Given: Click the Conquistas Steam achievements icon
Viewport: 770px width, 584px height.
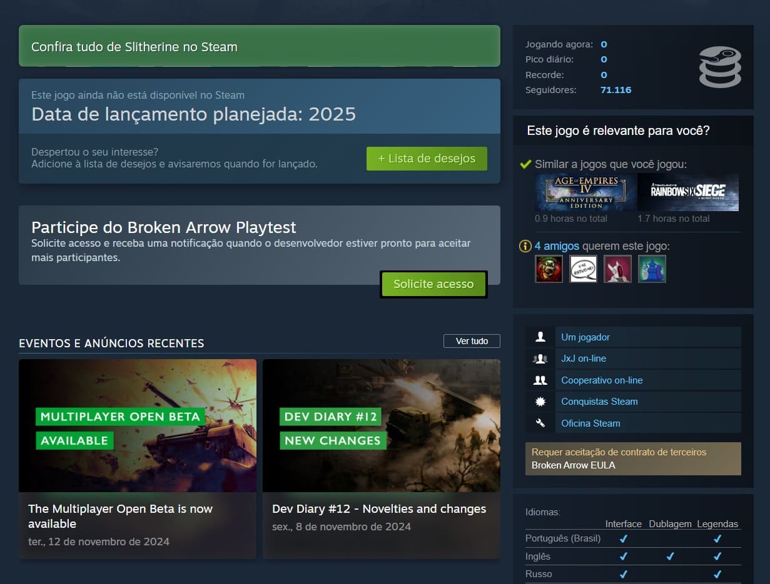Looking at the screenshot, I should pos(539,402).
